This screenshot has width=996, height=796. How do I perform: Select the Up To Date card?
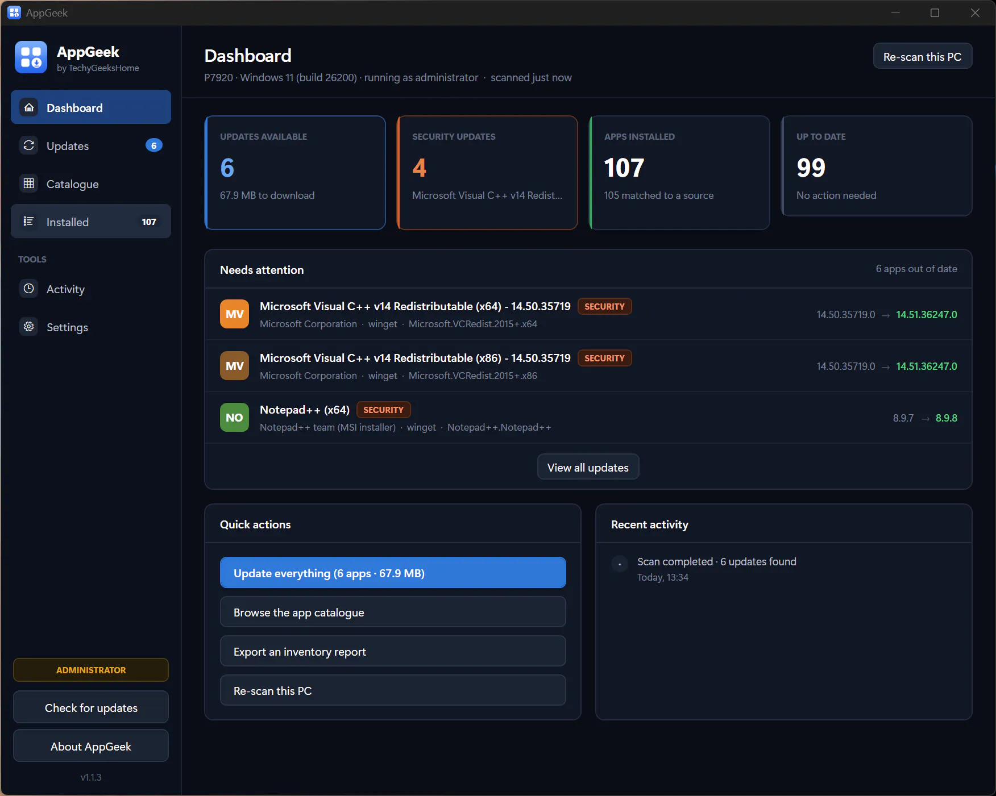click(877, 166)
